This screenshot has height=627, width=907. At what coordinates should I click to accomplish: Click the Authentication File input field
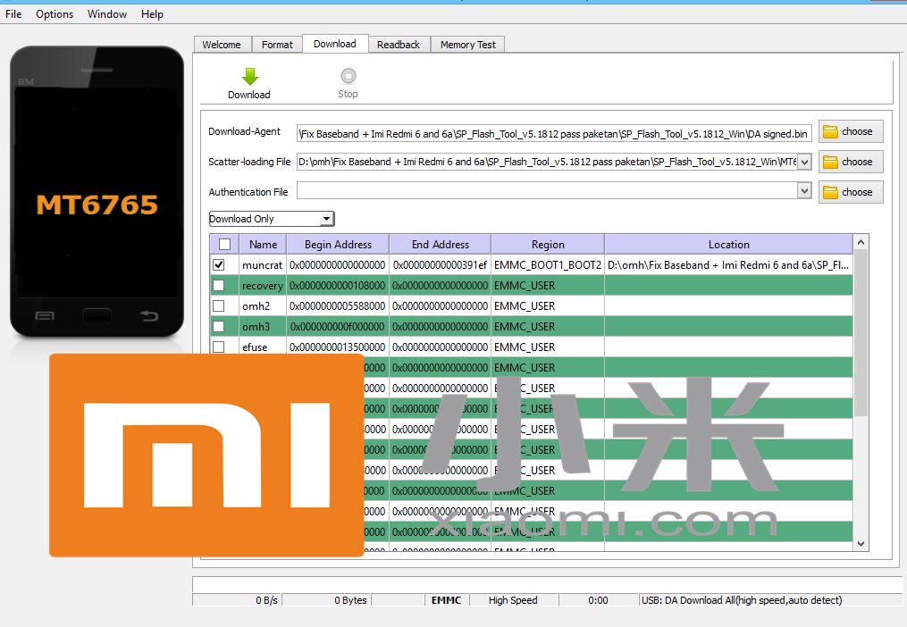click(x=547, y=190)
